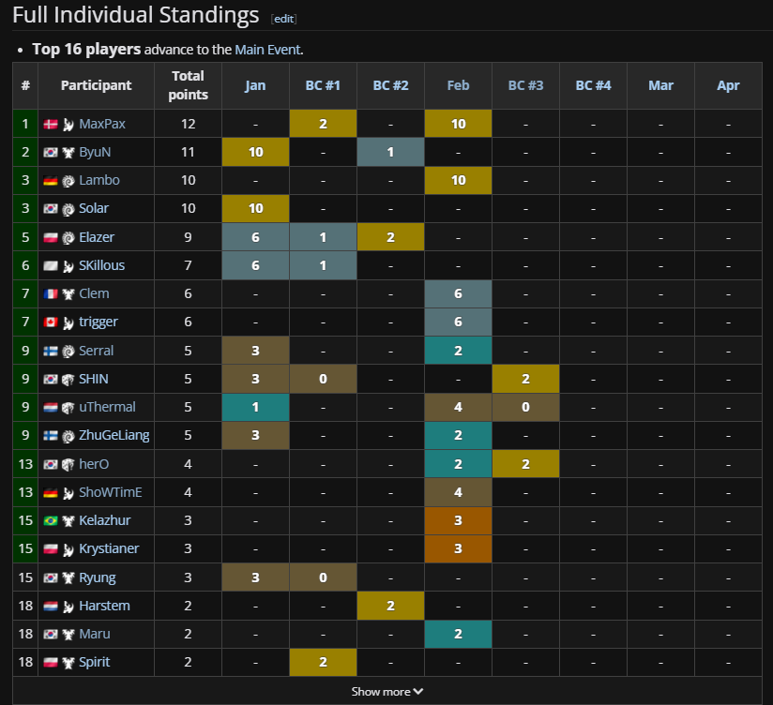The height and width of the screenshot is (705, 773).
Task: Click race icon next to herO
Action: [68, 464]
